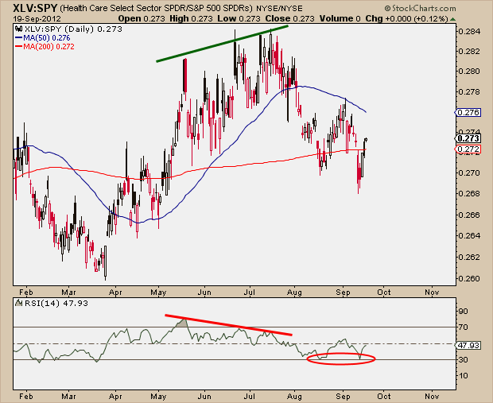Screen dimensions: 493x403
Task: Click the High 0.273 header value
Action: tap(191, 19)
